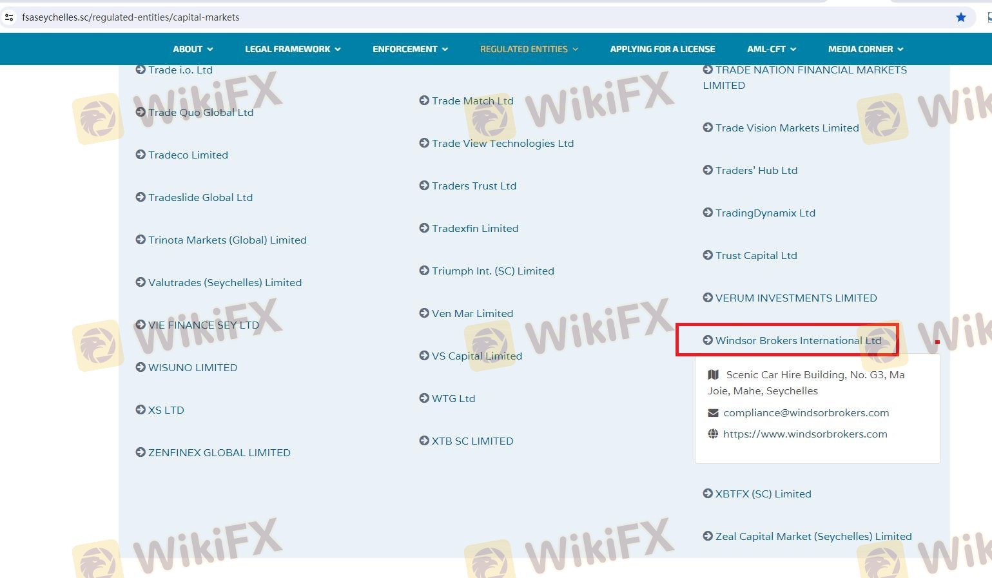
Task: Click the arrow icon beside Windsor Brokers International
Action: 708,340
